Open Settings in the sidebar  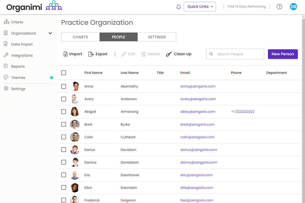[15, 89]
